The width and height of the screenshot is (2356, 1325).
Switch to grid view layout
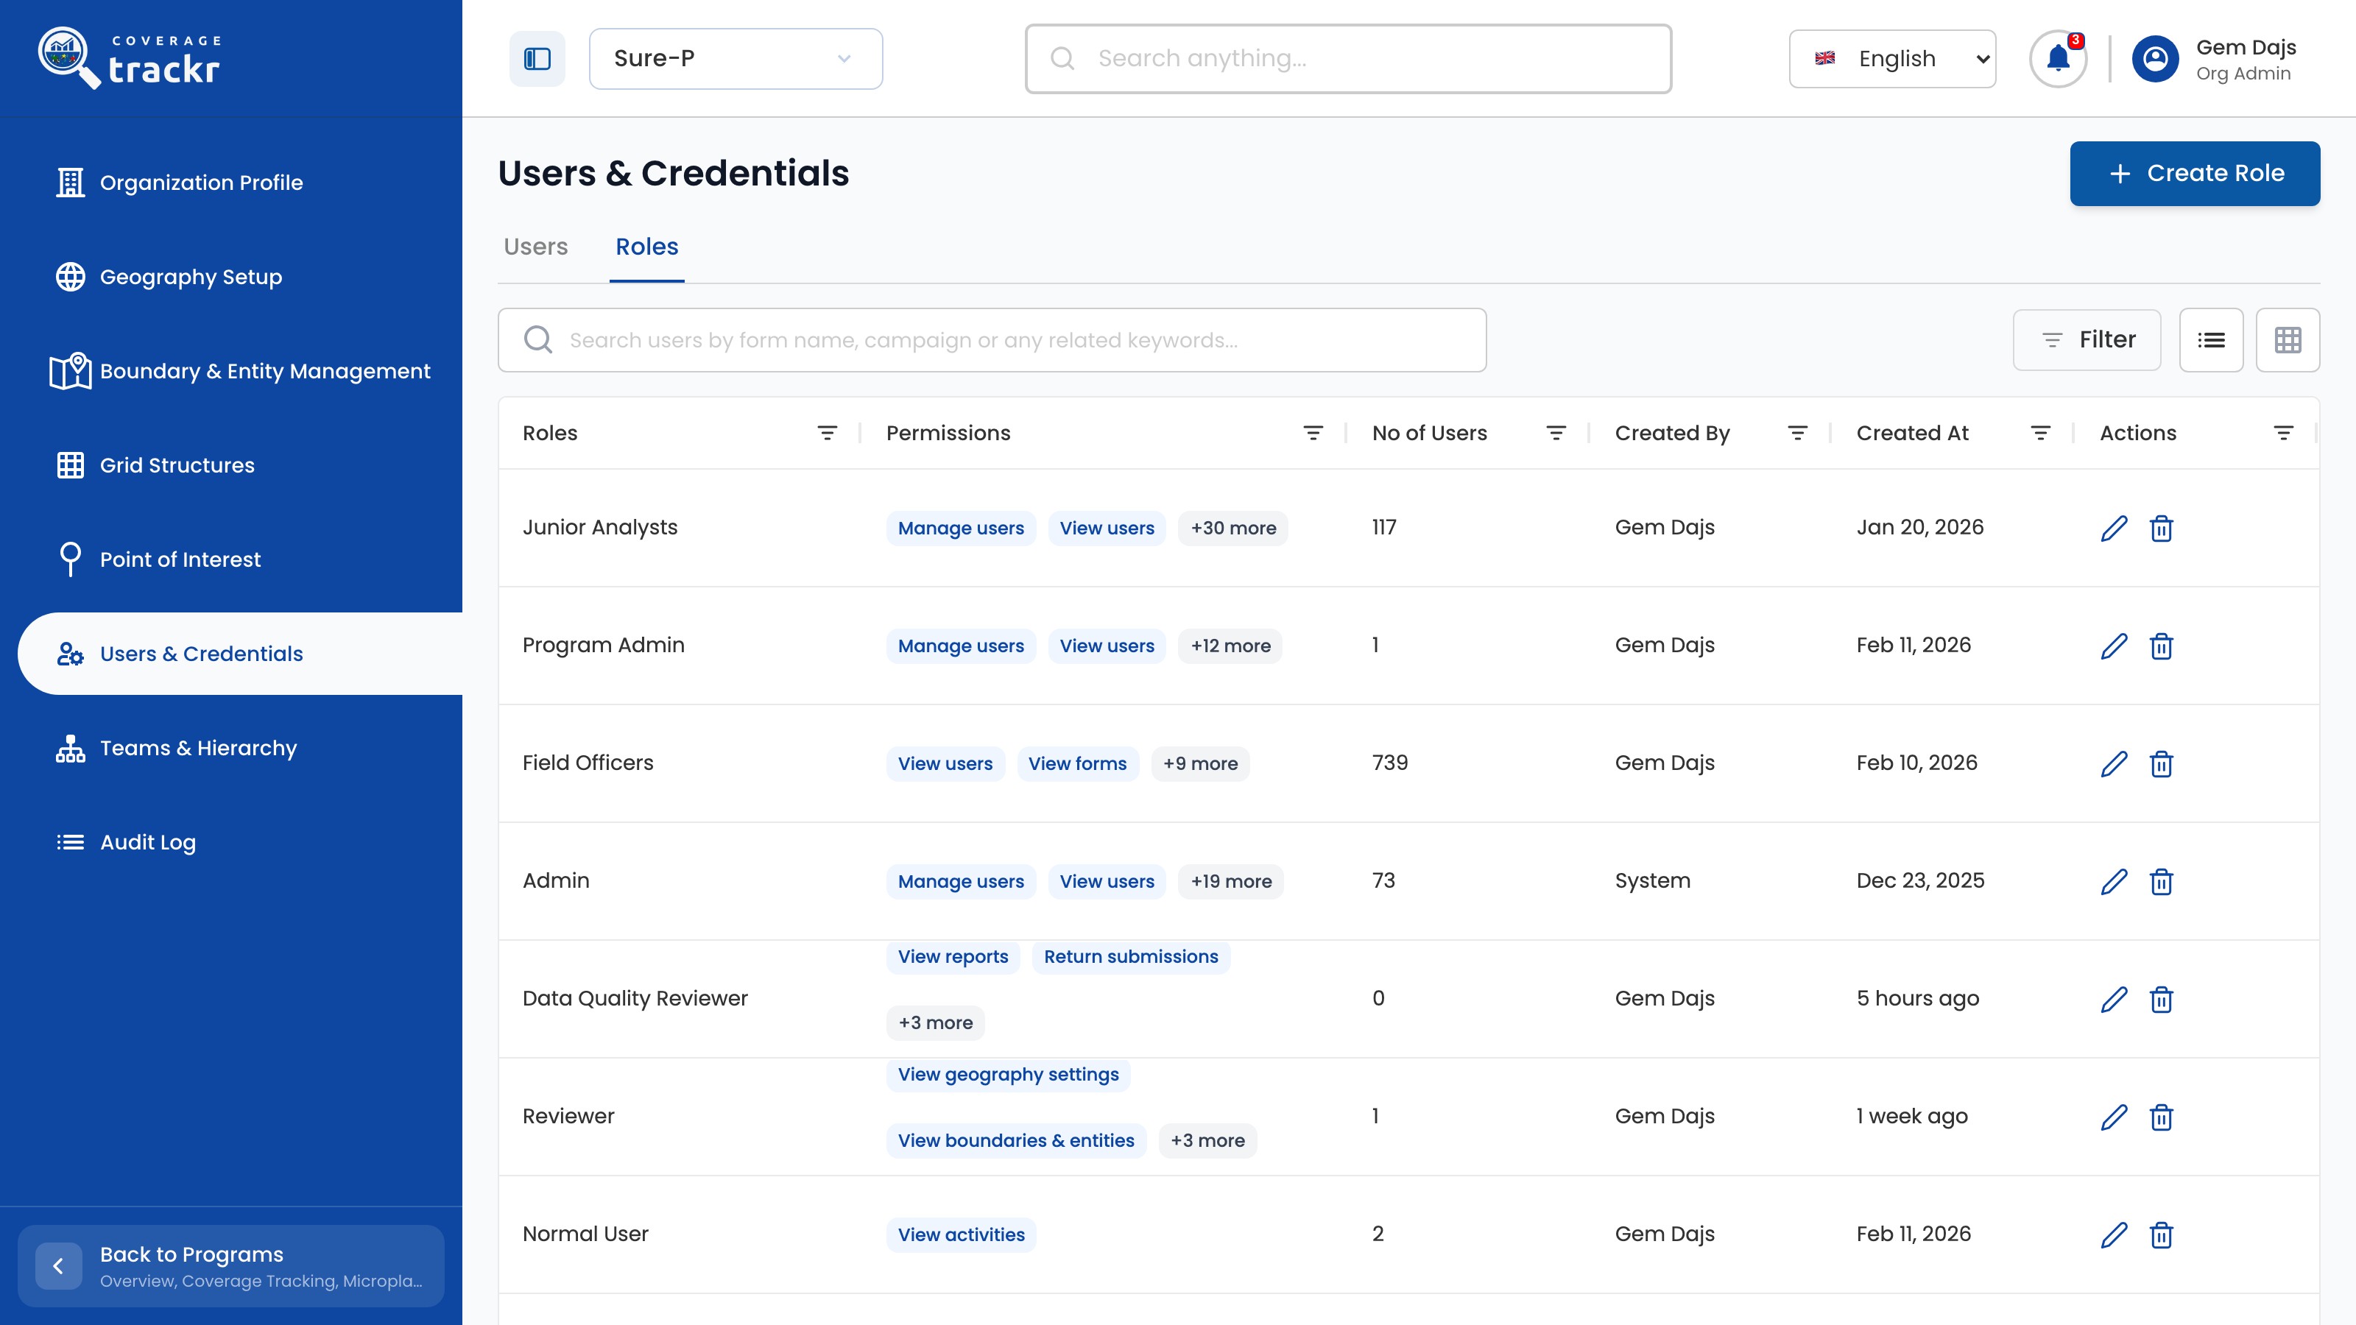tap(2288, 340)
